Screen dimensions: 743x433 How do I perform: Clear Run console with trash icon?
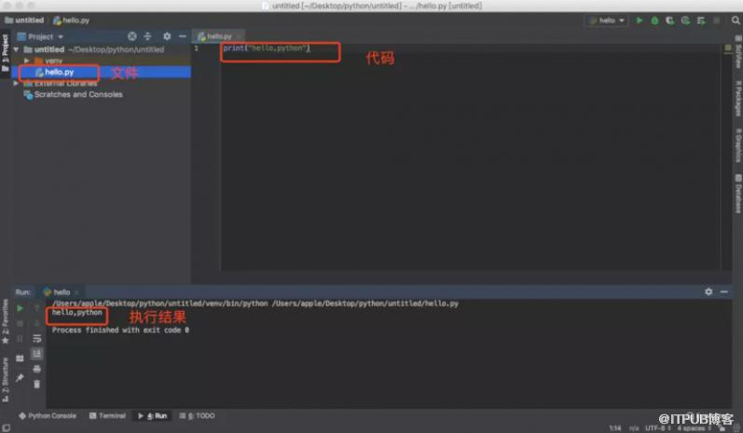tap(37, 384)
